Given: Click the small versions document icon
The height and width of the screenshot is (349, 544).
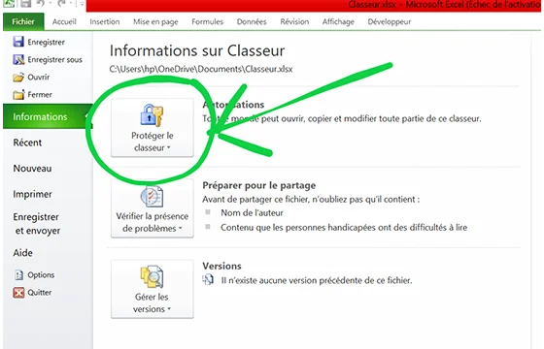Looking at the screenshot, I should (x=208, y=280).
